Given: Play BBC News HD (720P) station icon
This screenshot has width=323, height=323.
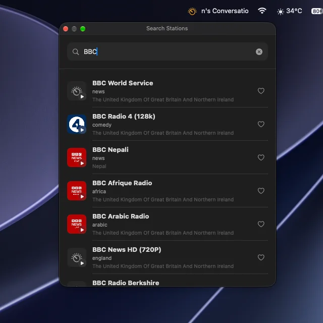Looking at the screenshot, I should pos(77,257).
